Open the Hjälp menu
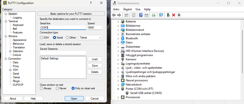244x104 pixels. (x=147, y=9)
